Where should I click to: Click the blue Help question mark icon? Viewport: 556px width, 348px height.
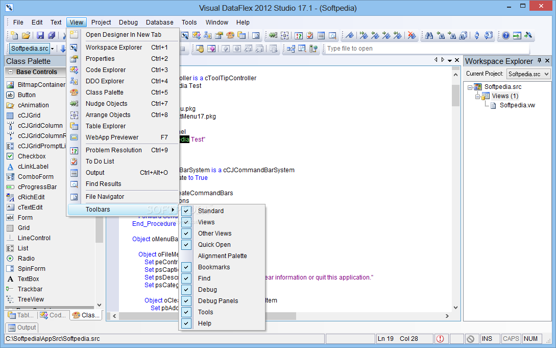tap(506, 35)
